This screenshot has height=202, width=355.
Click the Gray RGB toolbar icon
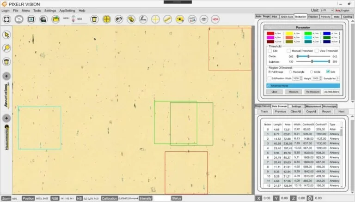pos(192,19)
